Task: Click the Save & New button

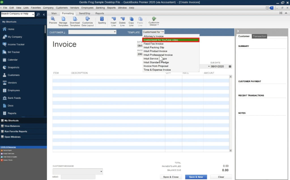Action: point(196,177)
